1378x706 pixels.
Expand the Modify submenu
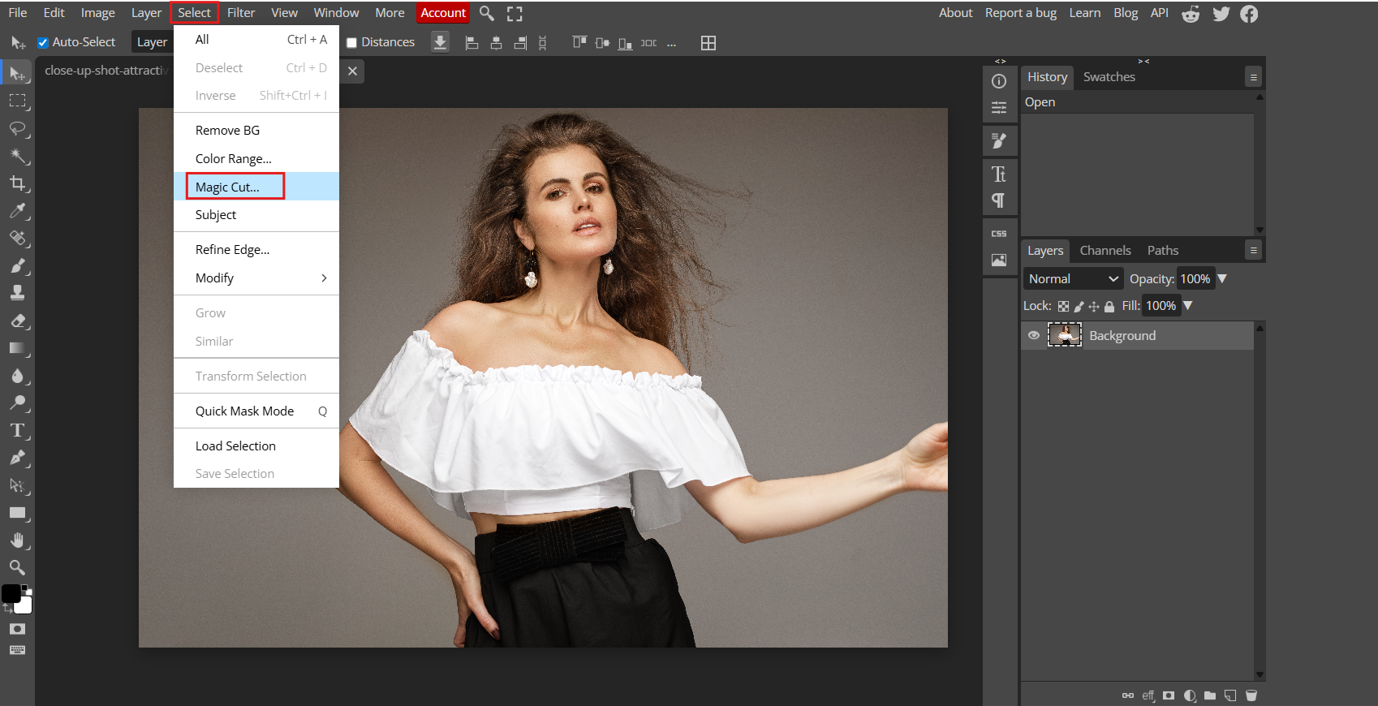(x=256, y=278)
